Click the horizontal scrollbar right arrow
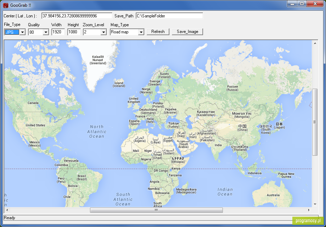 (x=309, y=210)
